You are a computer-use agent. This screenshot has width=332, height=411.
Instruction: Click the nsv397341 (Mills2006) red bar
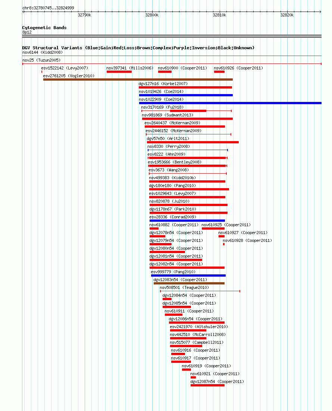pyautogui.click(x=119, y=72)
